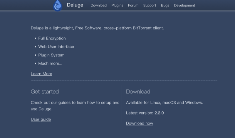Open the Forum navigation link
This screenshot has width=235, height=138.
coord(133,5)
